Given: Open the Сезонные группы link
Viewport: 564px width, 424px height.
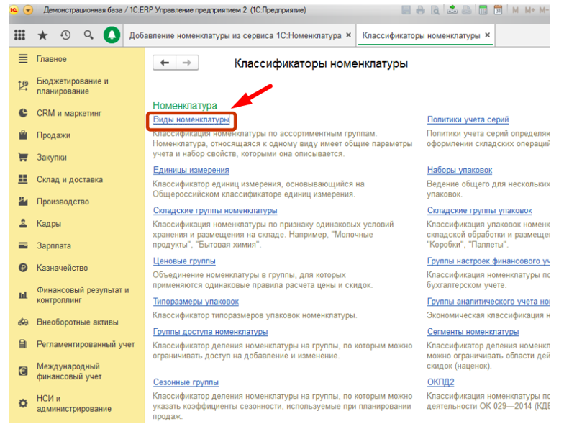Looking at the screenshot, I should click(x=186, y=382).
